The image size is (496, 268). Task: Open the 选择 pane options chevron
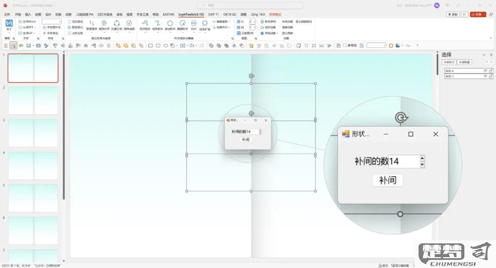click(x=484, y=55)
